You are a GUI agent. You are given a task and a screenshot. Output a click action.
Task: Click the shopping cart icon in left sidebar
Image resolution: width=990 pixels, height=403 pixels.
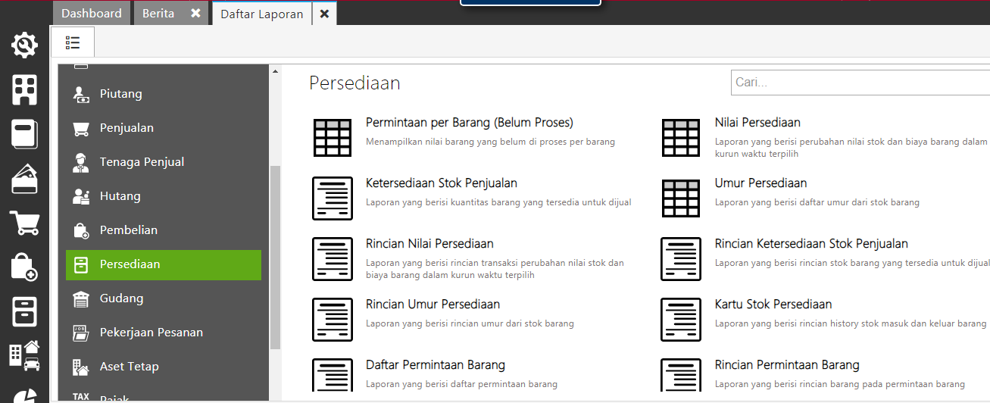pyautogui.click(x=24, y=223)
